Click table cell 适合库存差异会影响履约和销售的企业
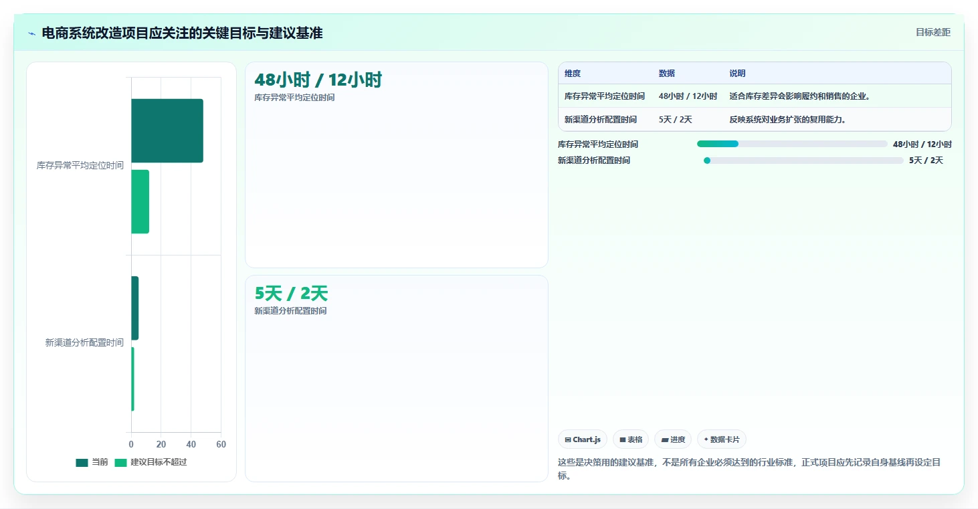The width and height of the screenshot is (978, 509). pyautogui.click(x=800, y=96)
